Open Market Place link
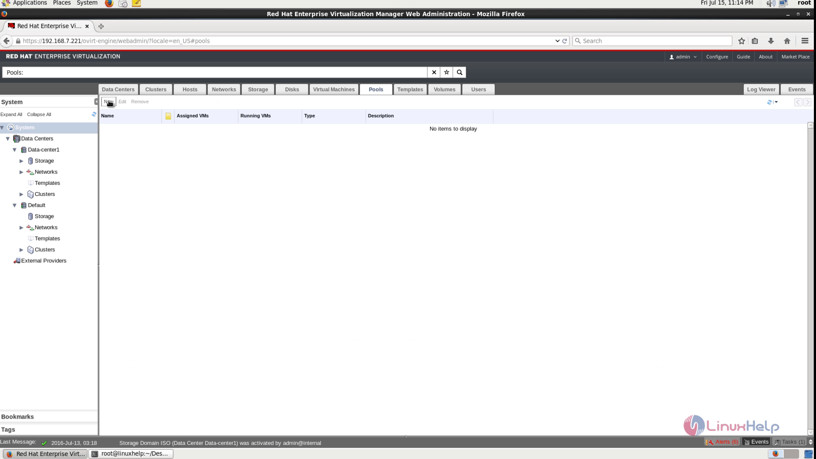The image size is (816, 459). [795, 57]
